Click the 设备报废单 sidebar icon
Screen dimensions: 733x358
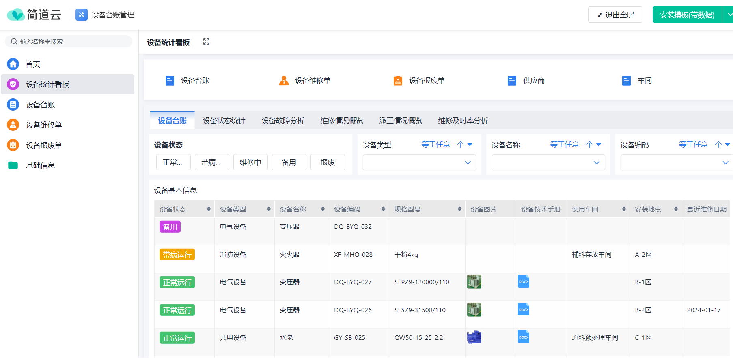13,145
